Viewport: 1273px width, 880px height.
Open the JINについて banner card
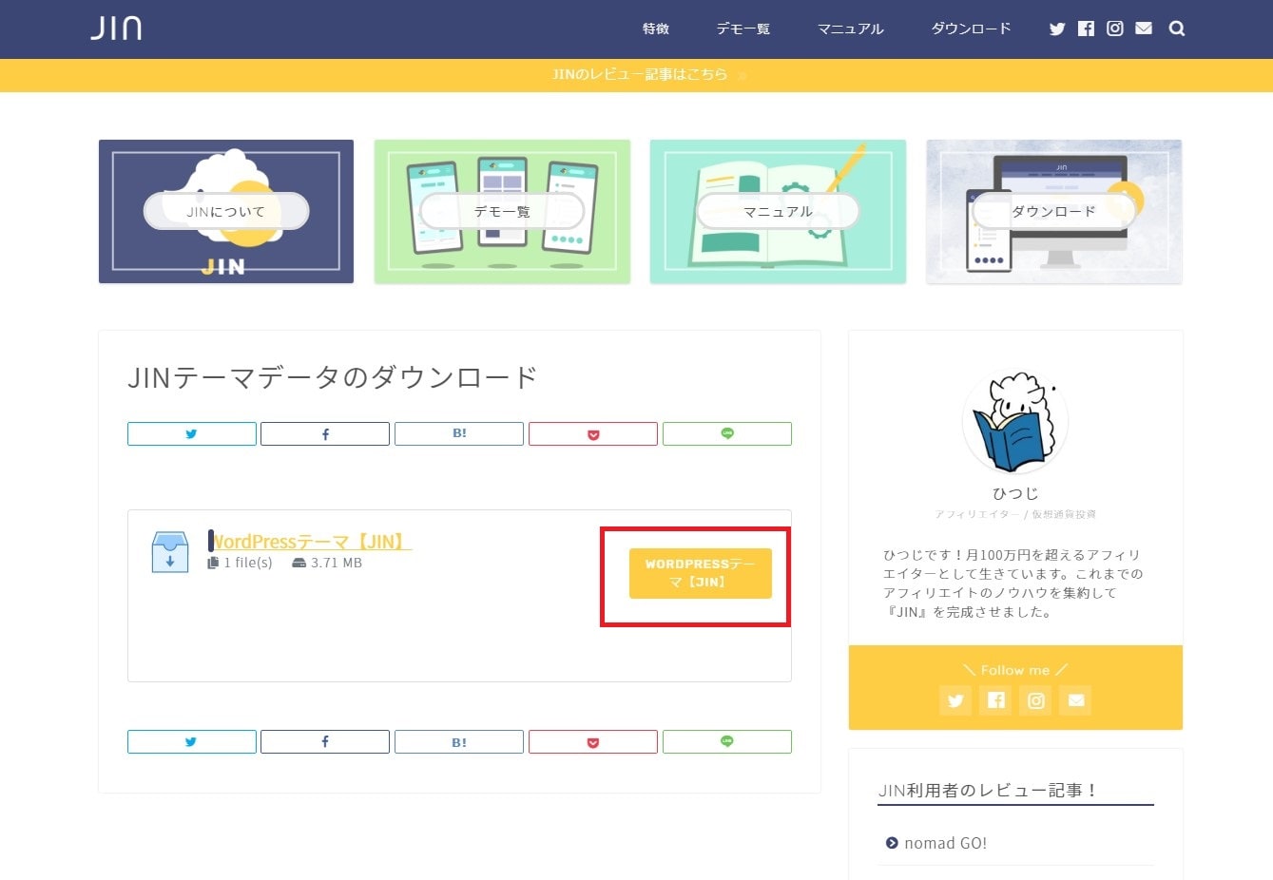pyautogui.click(x=226, y=211)
